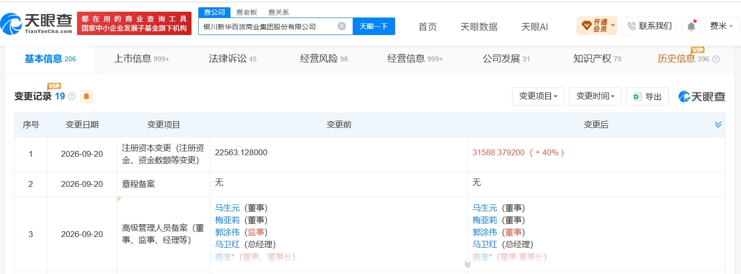Switch to the 基本信息 tab

coord(50,59)
